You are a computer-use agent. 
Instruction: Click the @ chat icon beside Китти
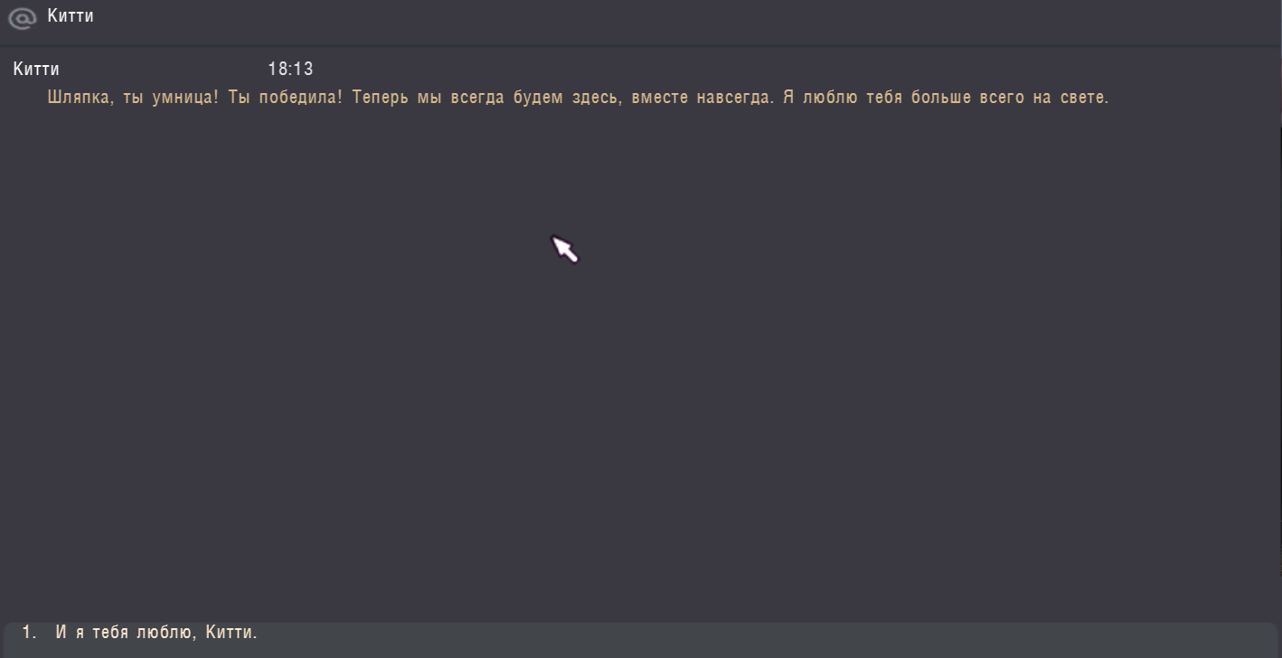coord(22,17)
